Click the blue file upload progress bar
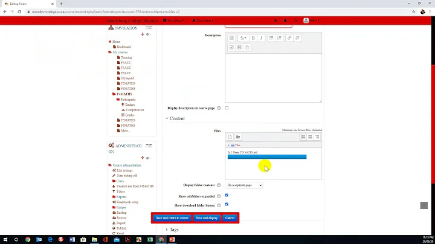 click(x=267, y=157)
